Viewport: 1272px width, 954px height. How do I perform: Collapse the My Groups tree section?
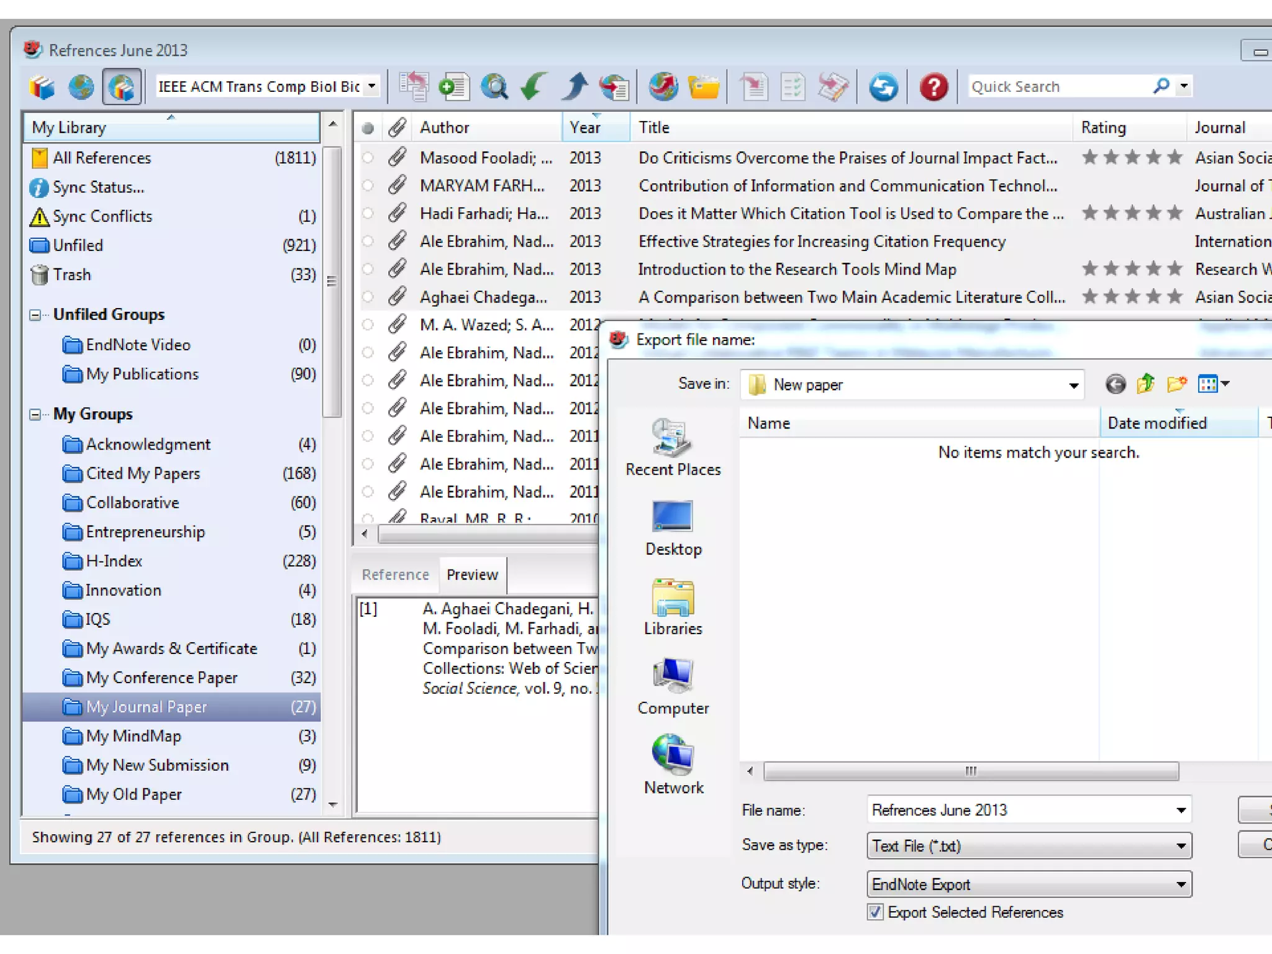[x=35, y=414]
